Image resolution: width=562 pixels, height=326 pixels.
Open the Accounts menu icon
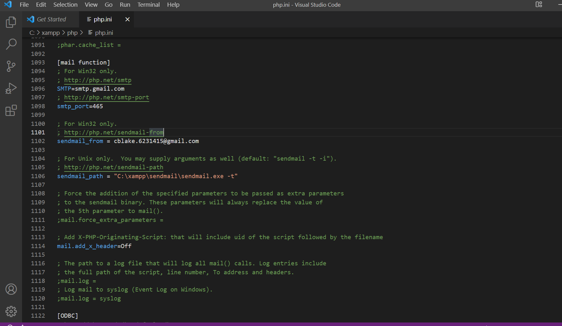pyautogui.click(x=11, y=289)
